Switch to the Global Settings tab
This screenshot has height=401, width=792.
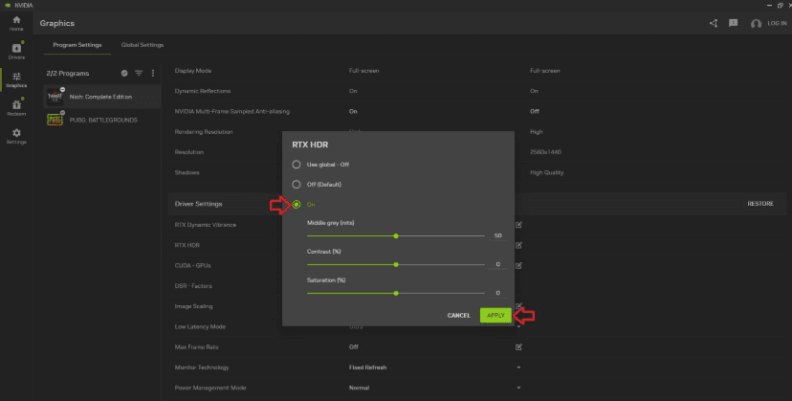(x=143, y=45)
